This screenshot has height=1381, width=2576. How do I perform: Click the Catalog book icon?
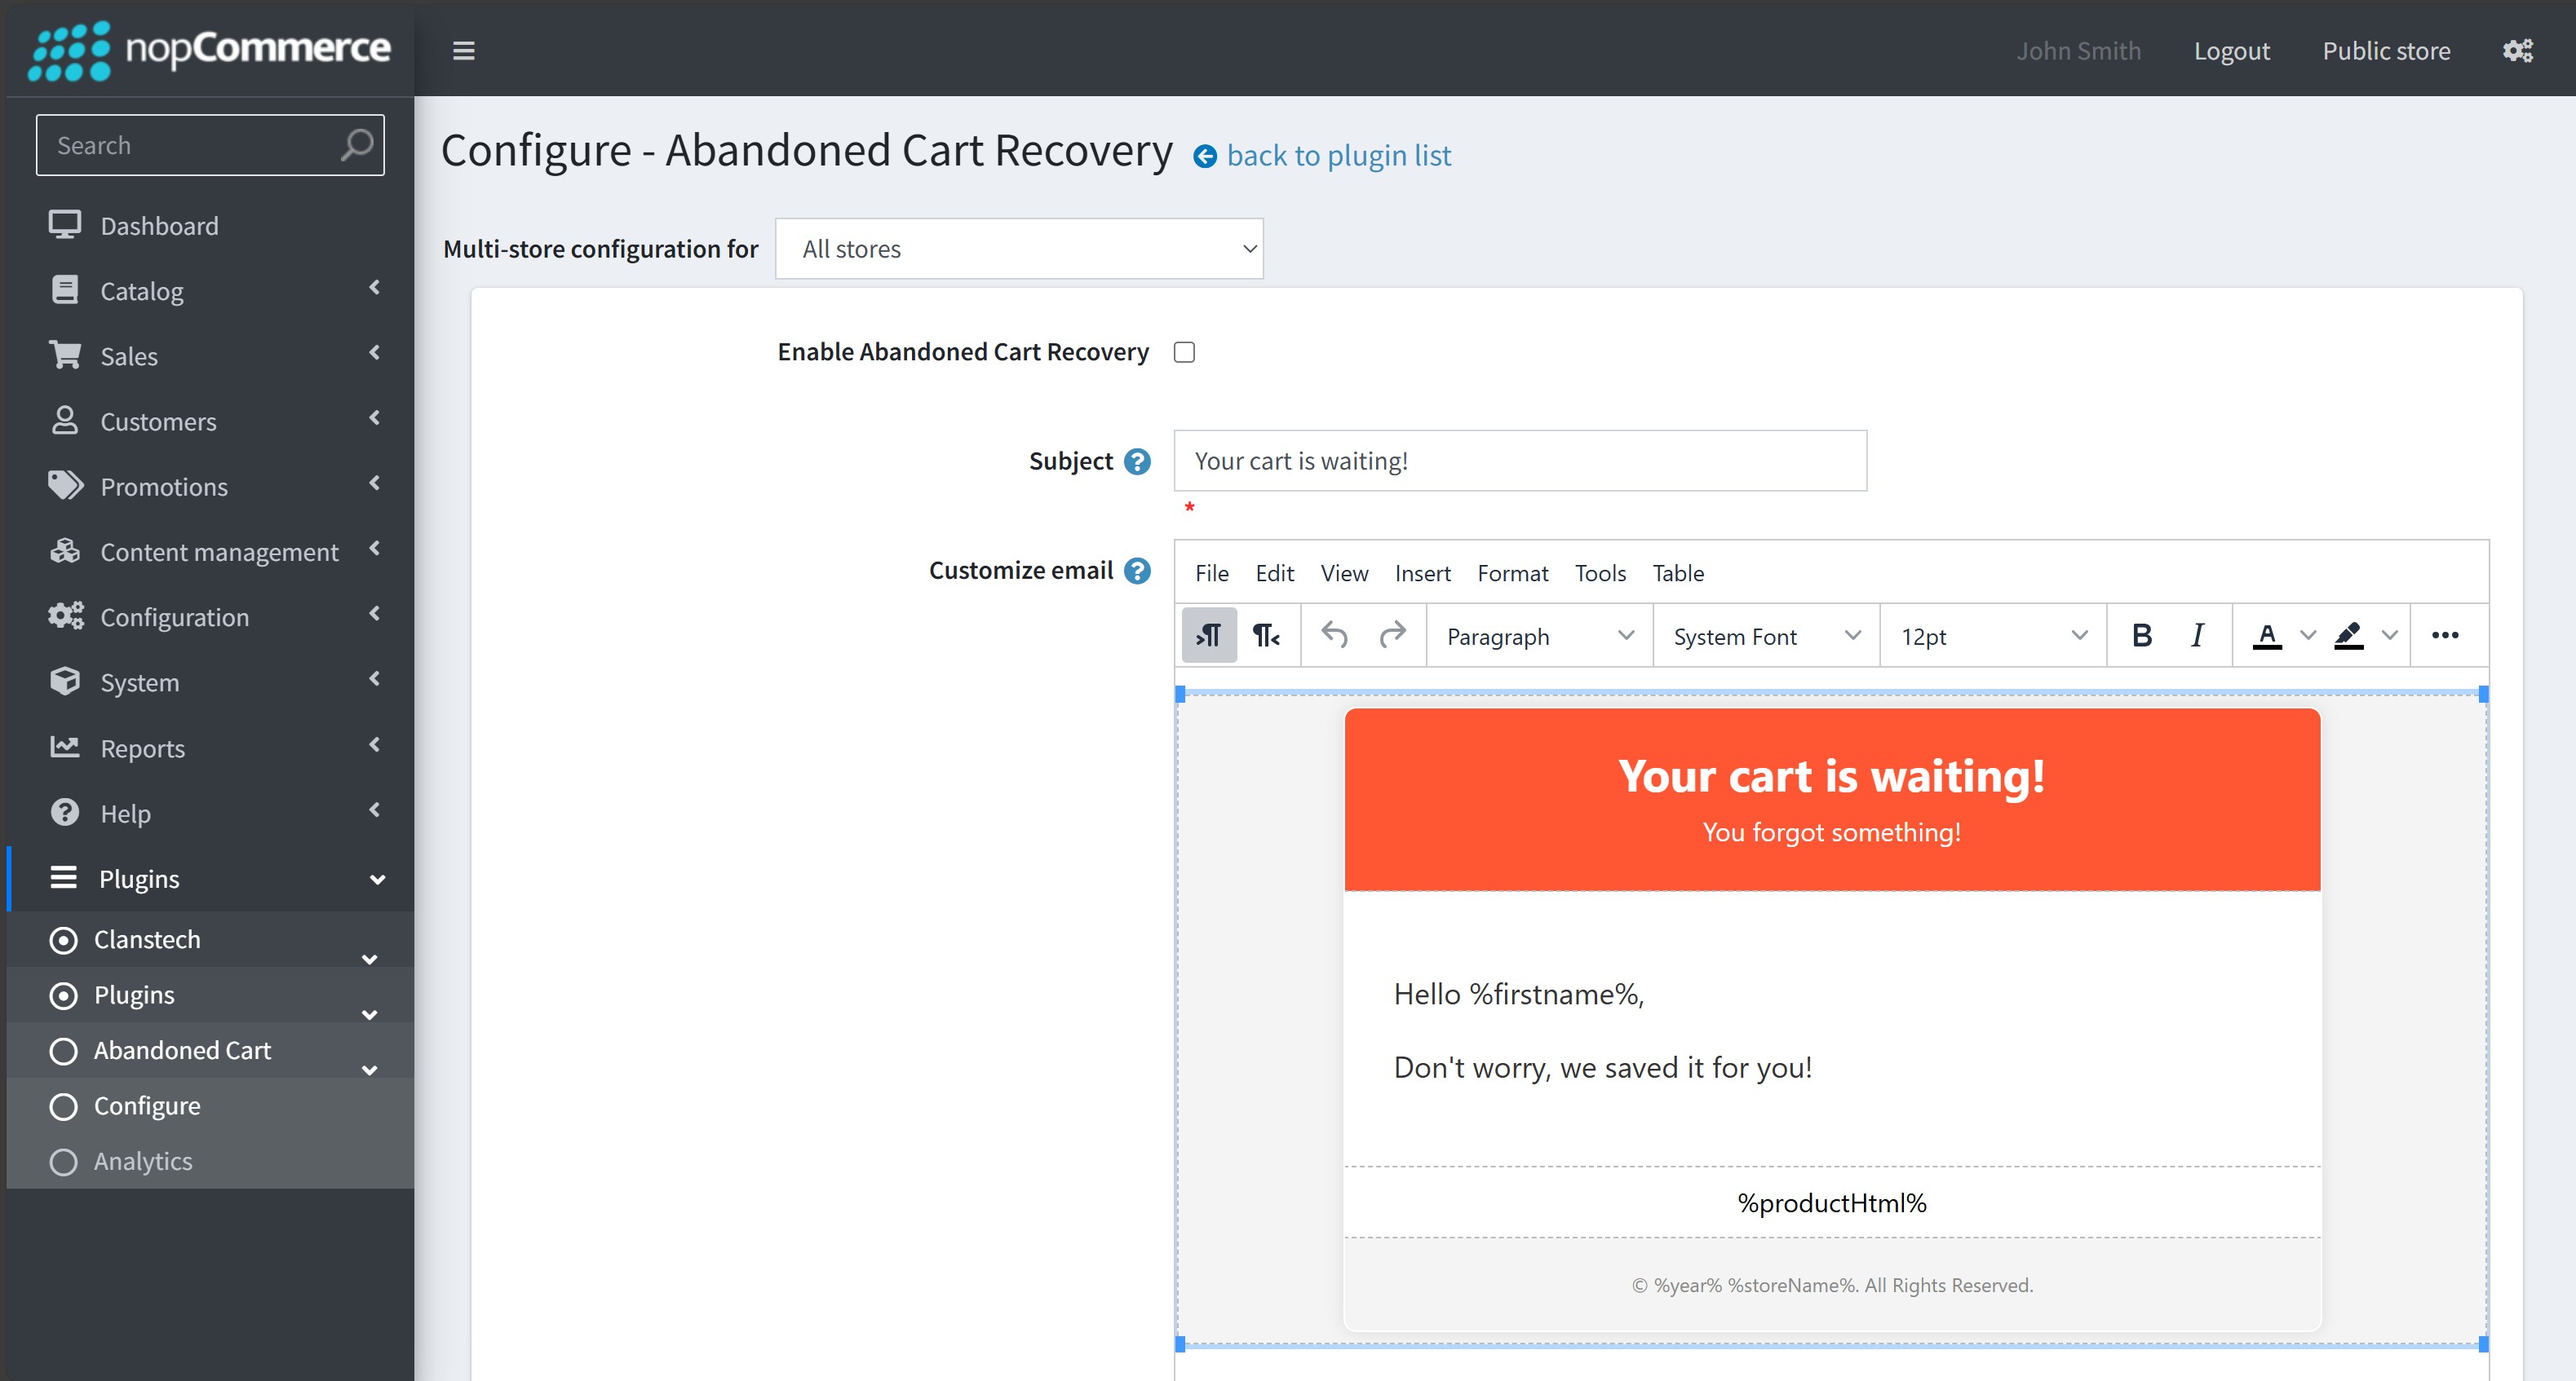pos(65,289)
